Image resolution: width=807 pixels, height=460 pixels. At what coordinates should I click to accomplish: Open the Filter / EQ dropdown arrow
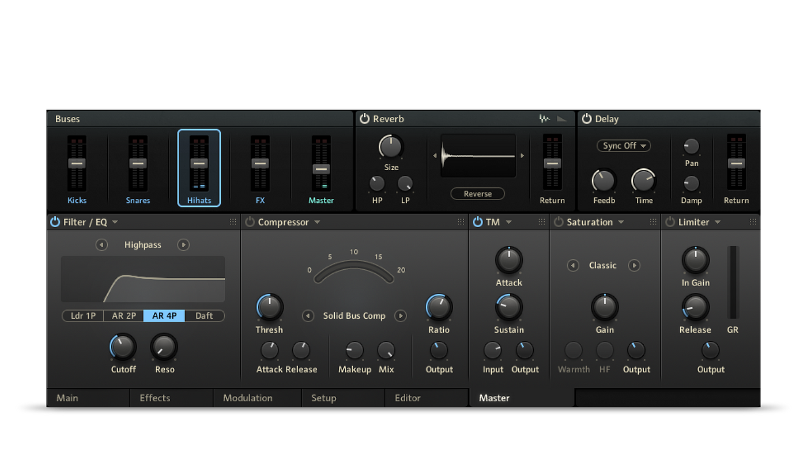click(115, 223)
